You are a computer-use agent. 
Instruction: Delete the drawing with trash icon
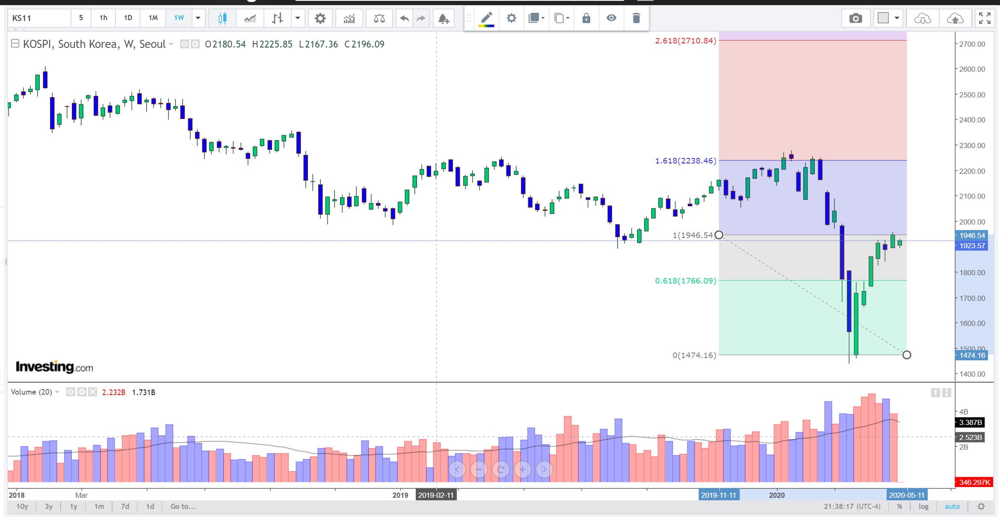pyautogui.click(x=636, y=18)
